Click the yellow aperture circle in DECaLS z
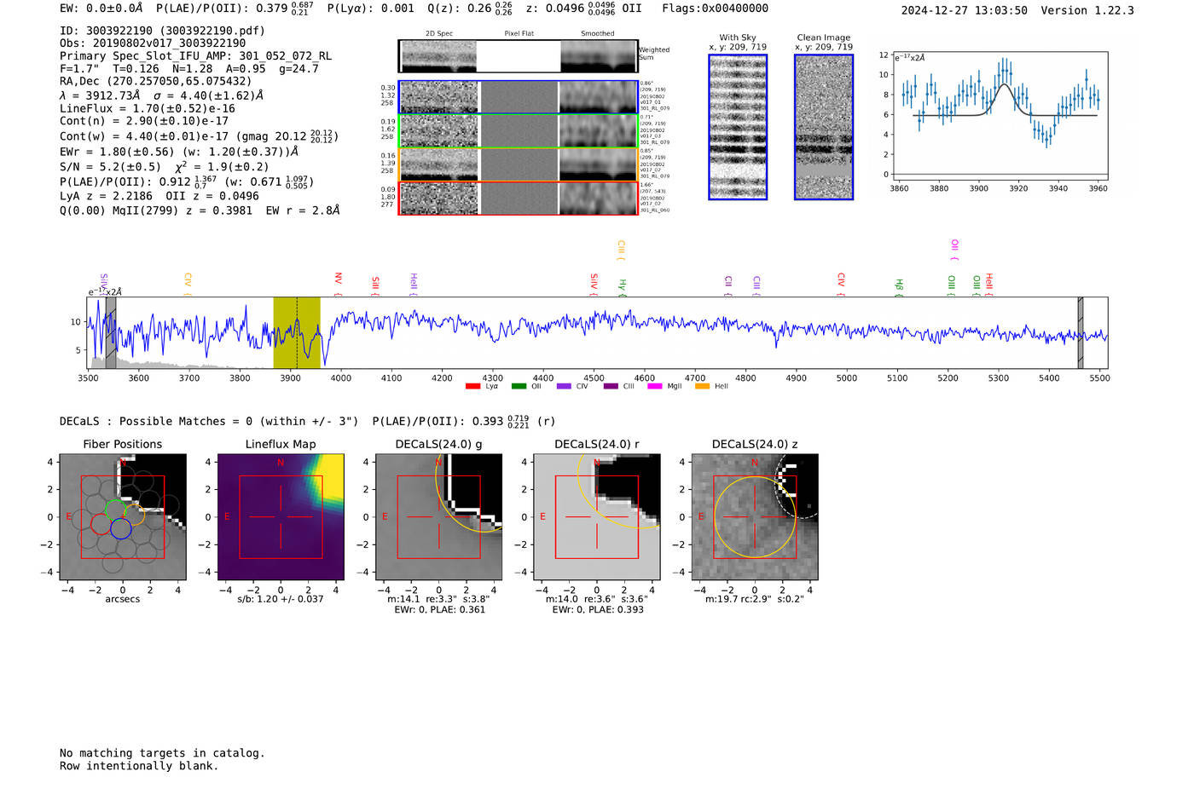Screen dimensions: 1194x812 [755, 517]
